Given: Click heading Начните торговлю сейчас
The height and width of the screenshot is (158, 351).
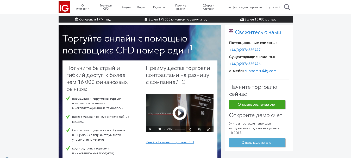Looking at the screenshot, I should 253,91.
